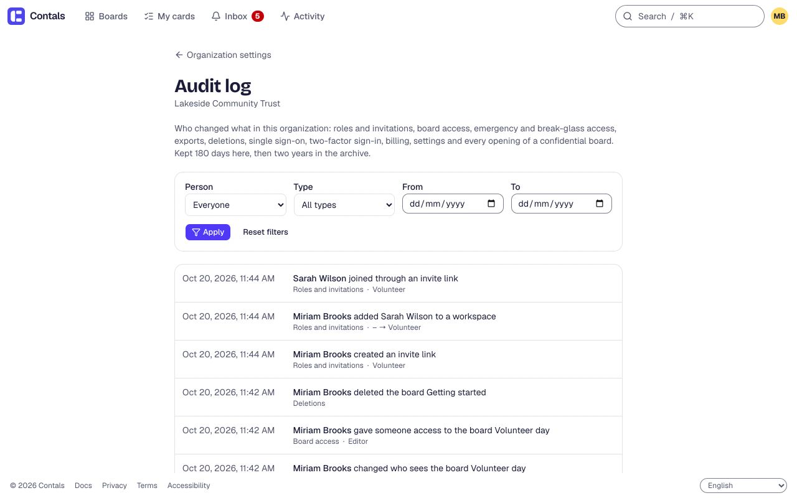Click the 'Audit log' page heading

(x=213, y=86)
